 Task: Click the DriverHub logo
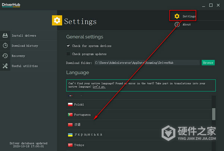pyautogui.click(x=11, y=5)
